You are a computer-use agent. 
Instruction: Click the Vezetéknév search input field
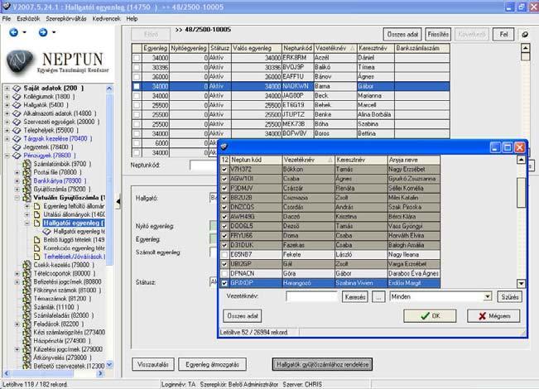[x=311, y=296]
